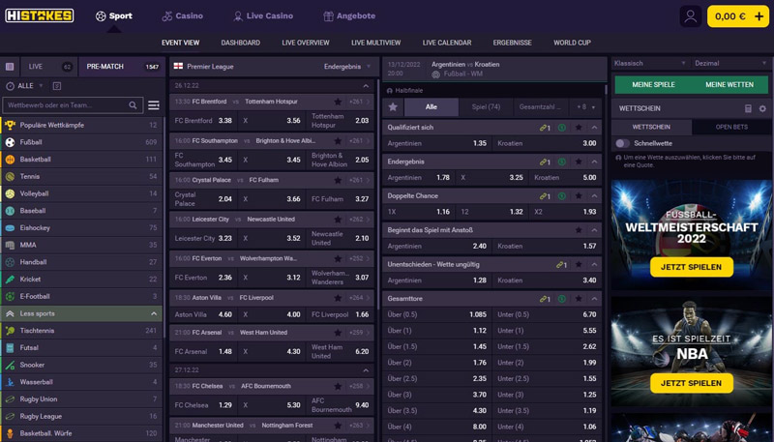Image resolution: width=774 pixels, height=442 pixels.
Task: Click the MEINE SPIELE button
Action: 653,85
